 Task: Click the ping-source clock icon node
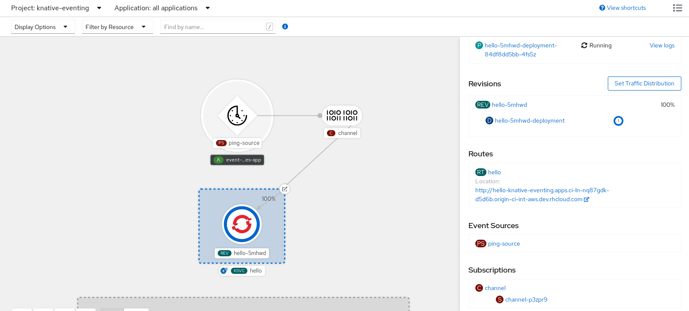(x=237, y=115)
